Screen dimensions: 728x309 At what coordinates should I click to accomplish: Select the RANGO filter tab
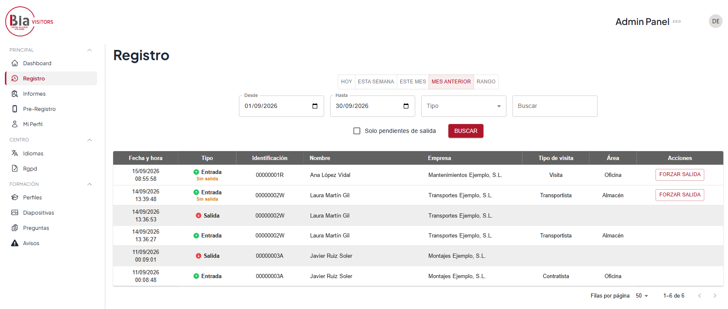click(x=486, y=82)
